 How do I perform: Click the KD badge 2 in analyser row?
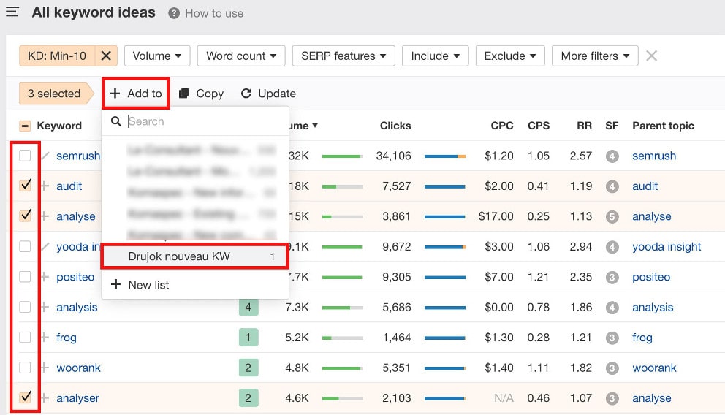(x=248, y=398)
